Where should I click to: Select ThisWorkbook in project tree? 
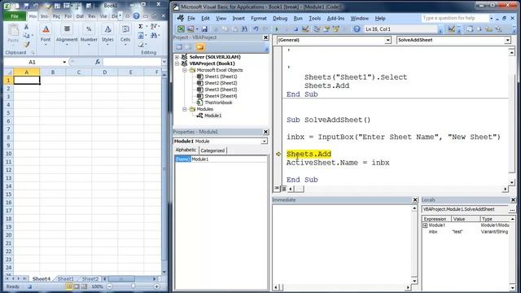(218, 103)
